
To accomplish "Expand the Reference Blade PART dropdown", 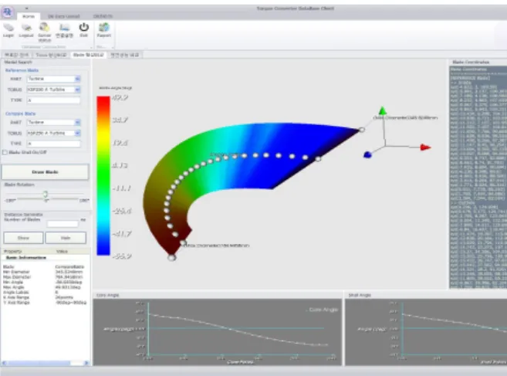I will point(78,79).
